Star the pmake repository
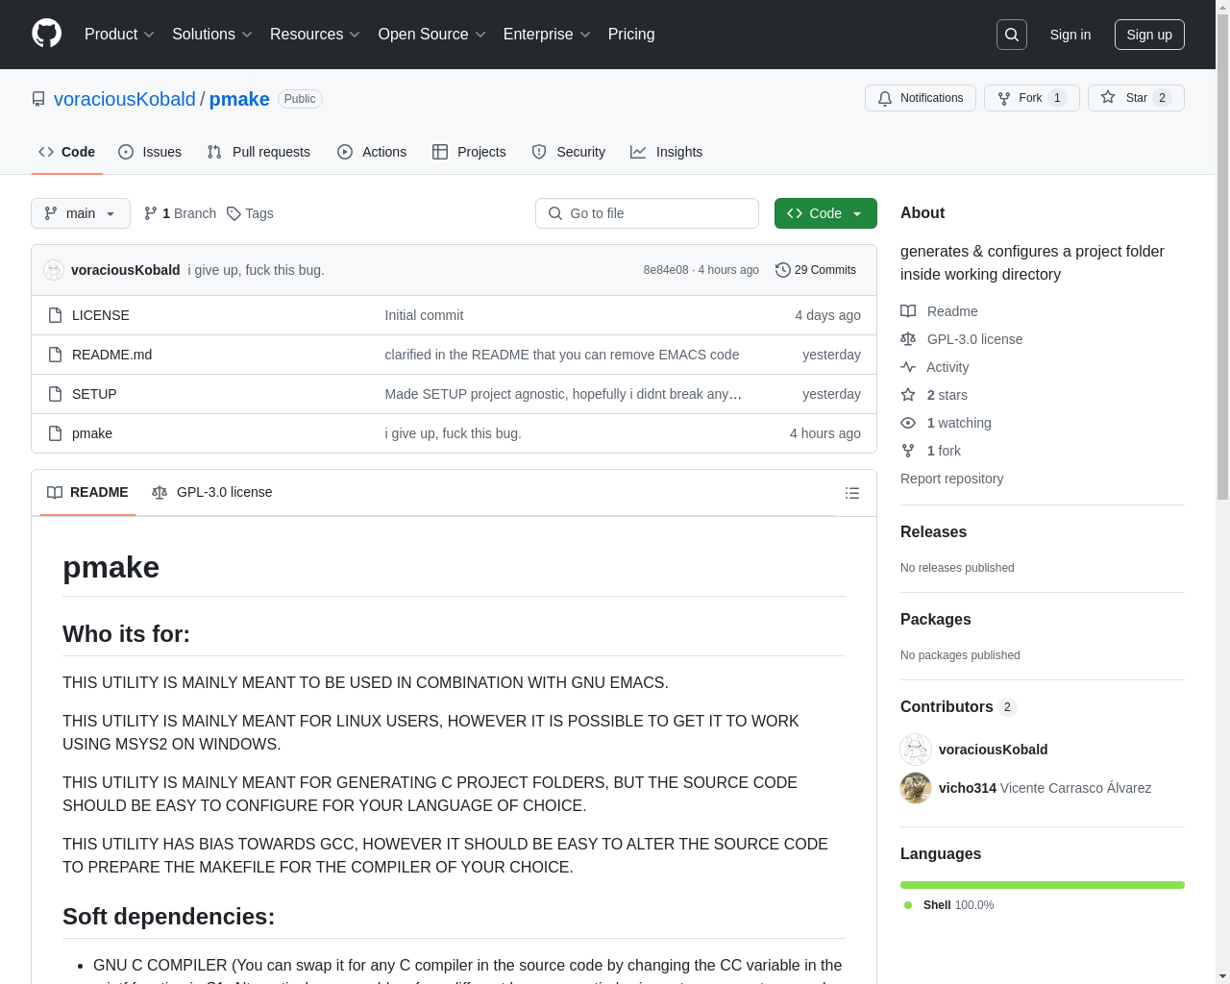 pyautogui.click(x=1136, y=98)
